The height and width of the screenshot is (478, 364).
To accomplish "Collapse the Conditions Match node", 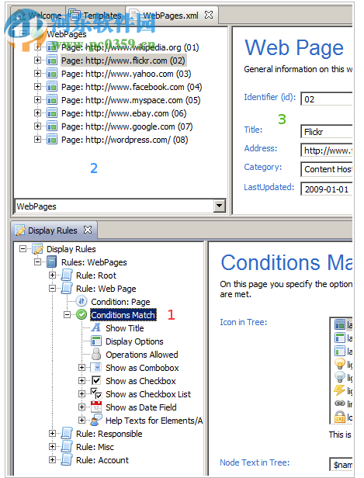I will (x=67, y=314).
